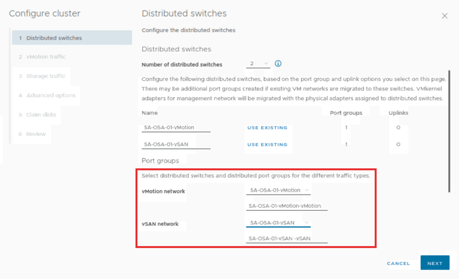
Task: Click the SA-OSA-01-vSAN -vSAN port group field
Action: tap(286, 239)
